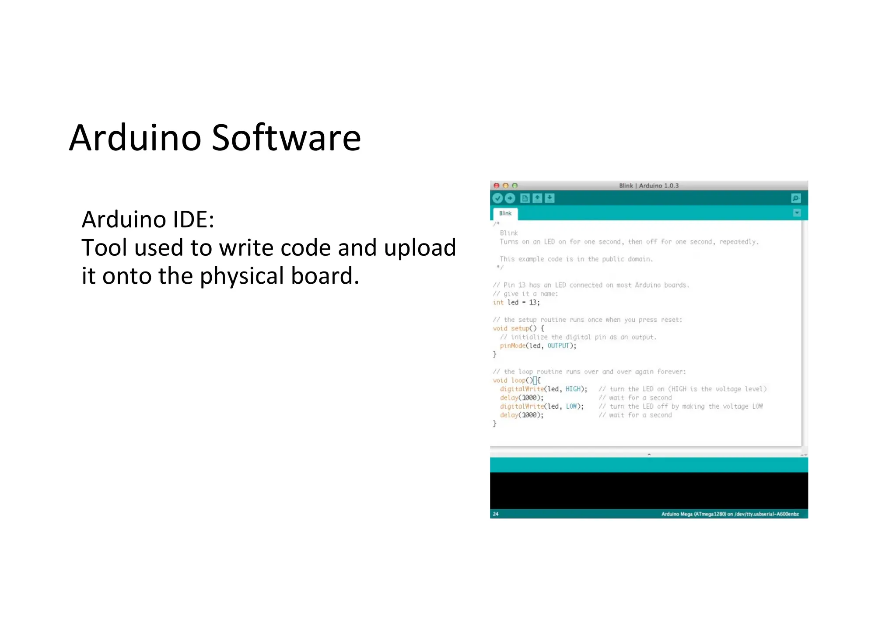Place cursor on the 'int led = 13;' line

pyautogui.click(x=516, y=303)
